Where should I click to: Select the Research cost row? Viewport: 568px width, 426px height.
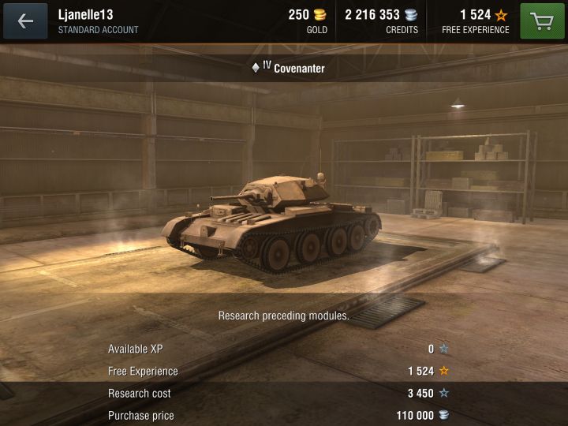278,393
